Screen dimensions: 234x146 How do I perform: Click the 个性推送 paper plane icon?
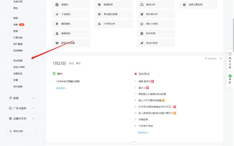[57, 14]
